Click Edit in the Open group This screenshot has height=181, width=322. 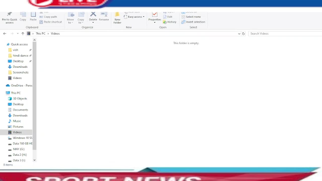[x=168, y=17]
